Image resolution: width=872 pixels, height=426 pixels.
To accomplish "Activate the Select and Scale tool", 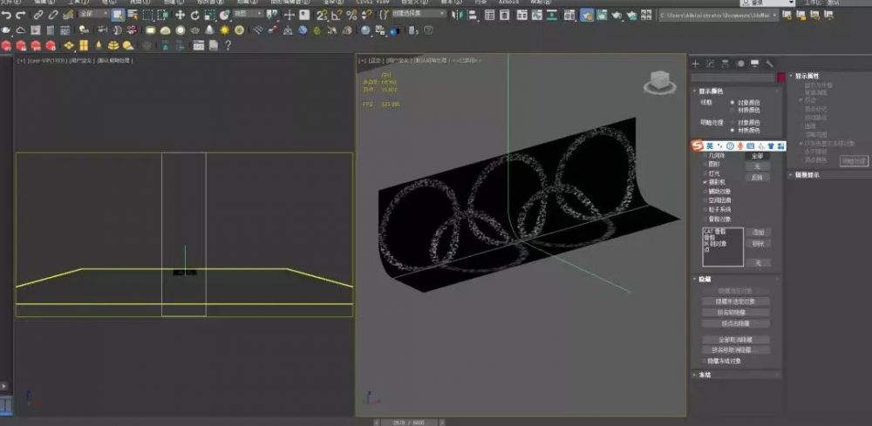I will pyautogui.click(x=209, y=15).
